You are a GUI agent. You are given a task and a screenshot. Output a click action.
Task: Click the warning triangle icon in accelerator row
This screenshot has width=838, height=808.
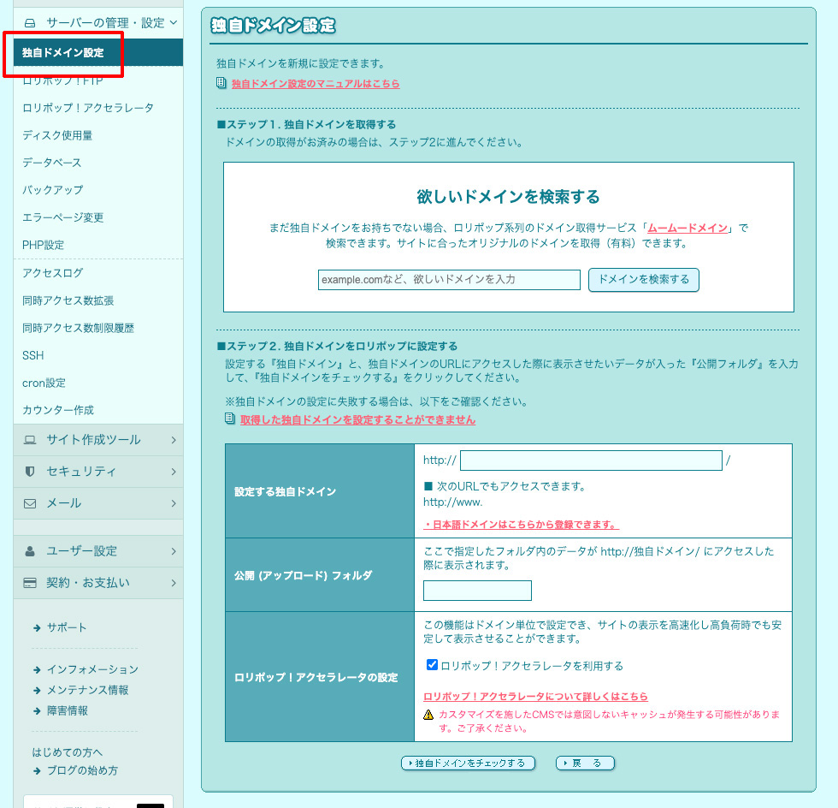(428, 715)
